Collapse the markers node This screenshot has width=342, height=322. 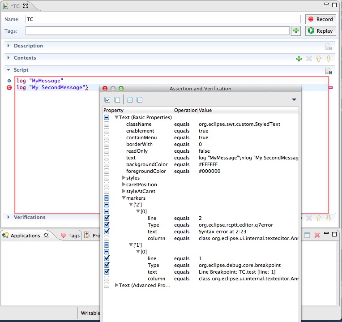[124, 198]
